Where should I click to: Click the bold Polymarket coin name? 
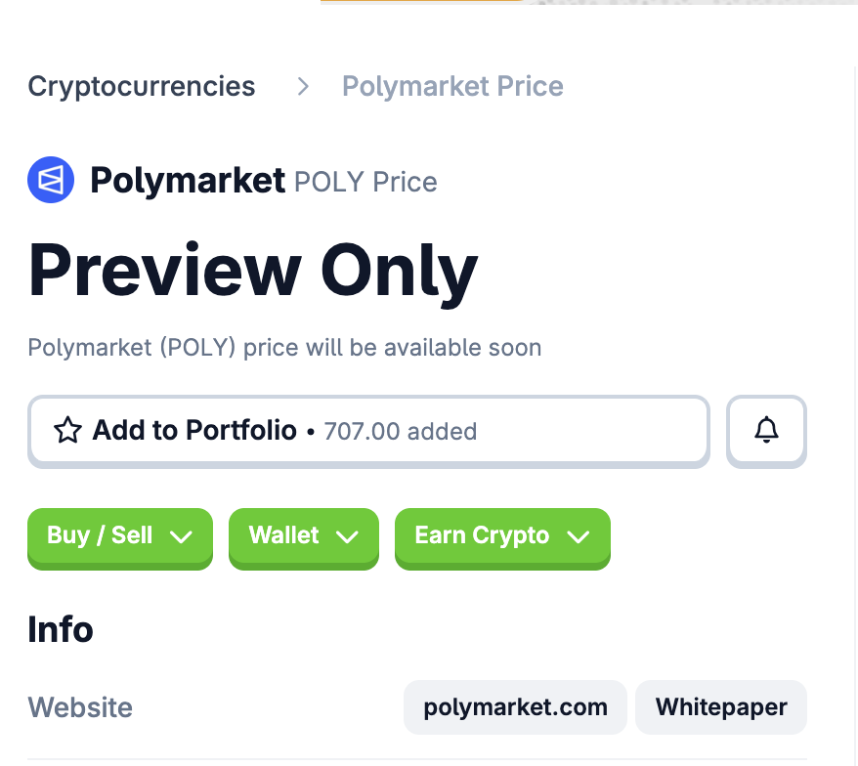coord(188,181)
